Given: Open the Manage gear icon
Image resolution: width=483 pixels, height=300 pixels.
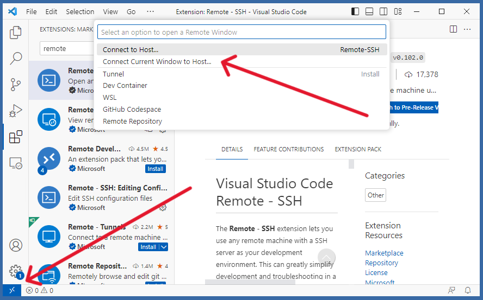Looking at the screenshot, I should point(15,271).
